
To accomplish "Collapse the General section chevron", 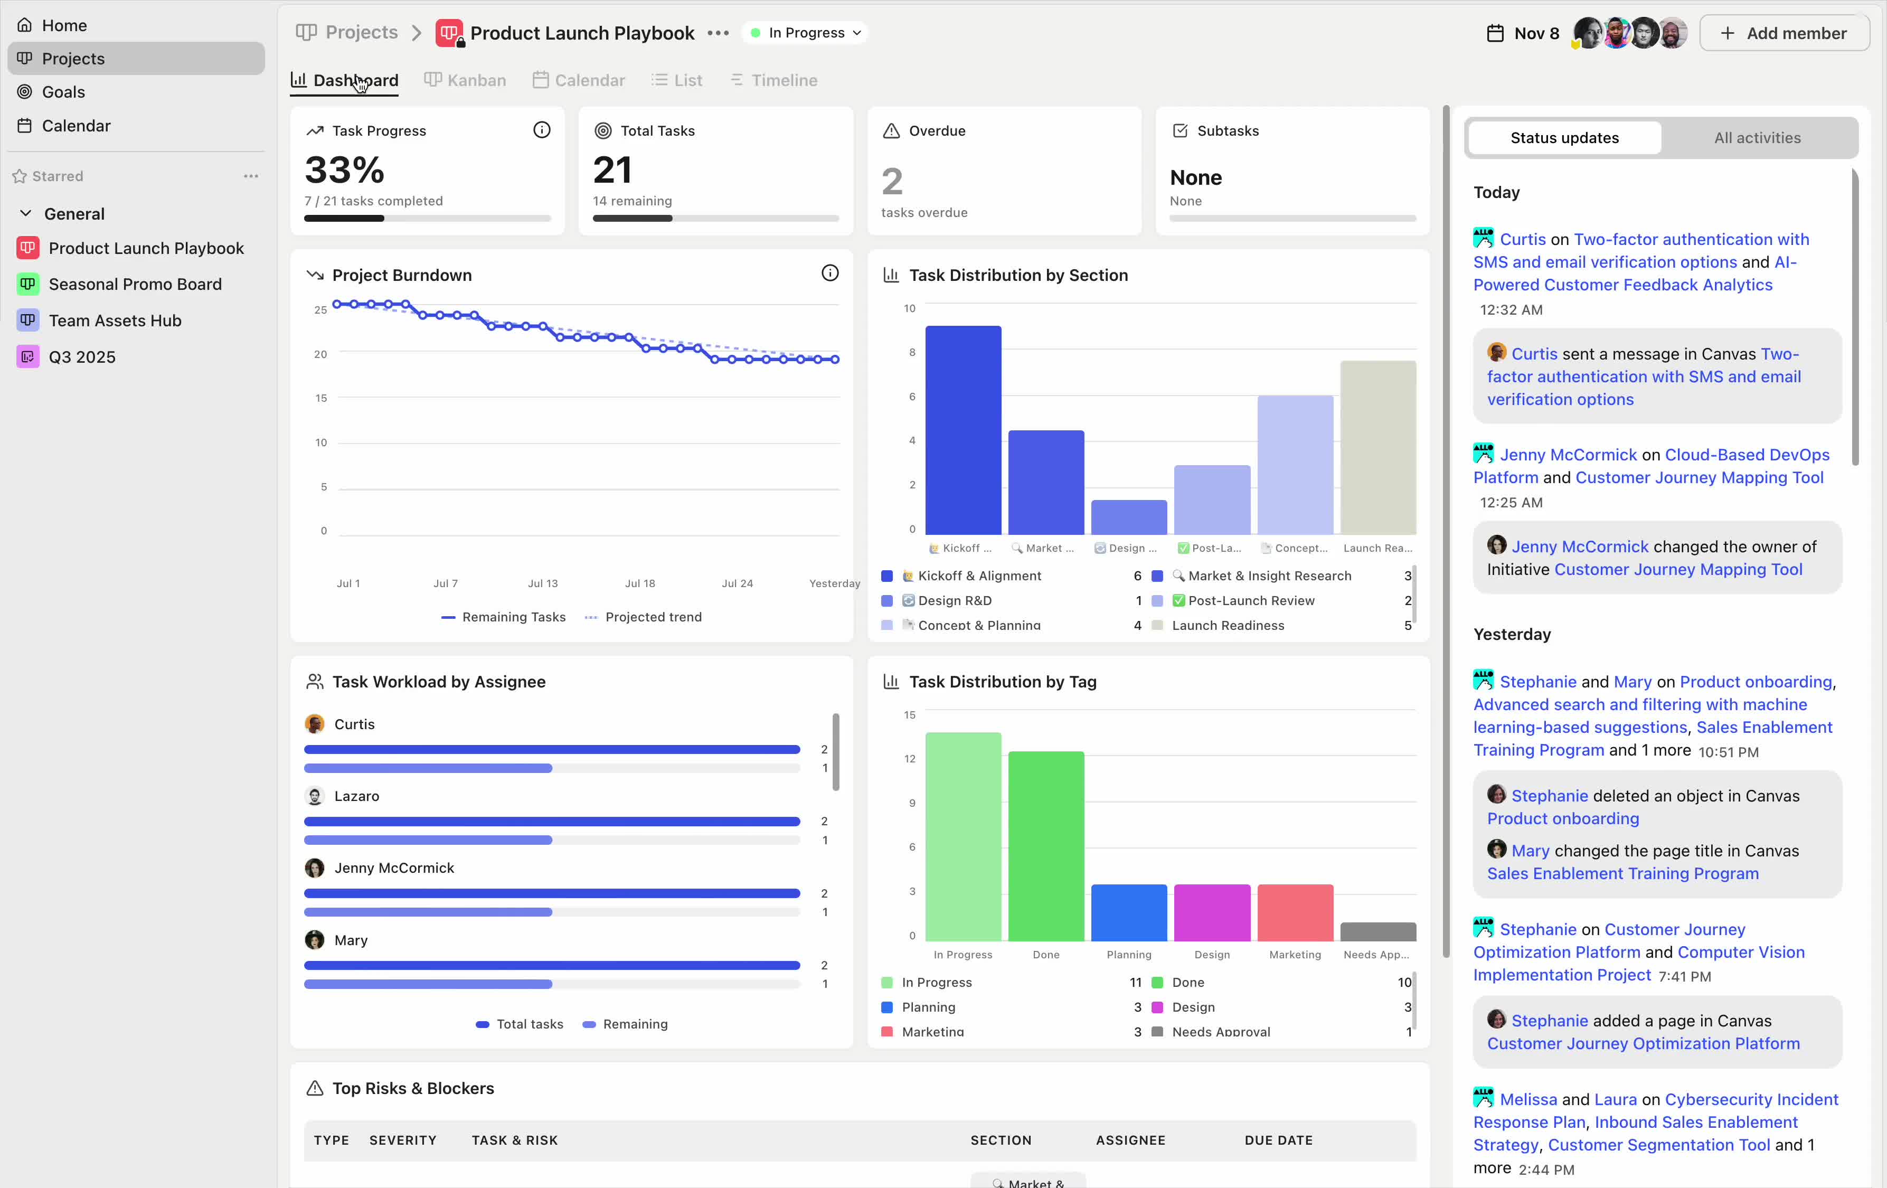I will [26, 213].
